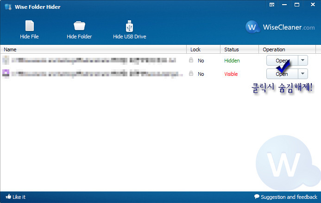This screenshot has height=203, width=321.
Task: Click the Operation column header
Action: (x=287, y=49)
